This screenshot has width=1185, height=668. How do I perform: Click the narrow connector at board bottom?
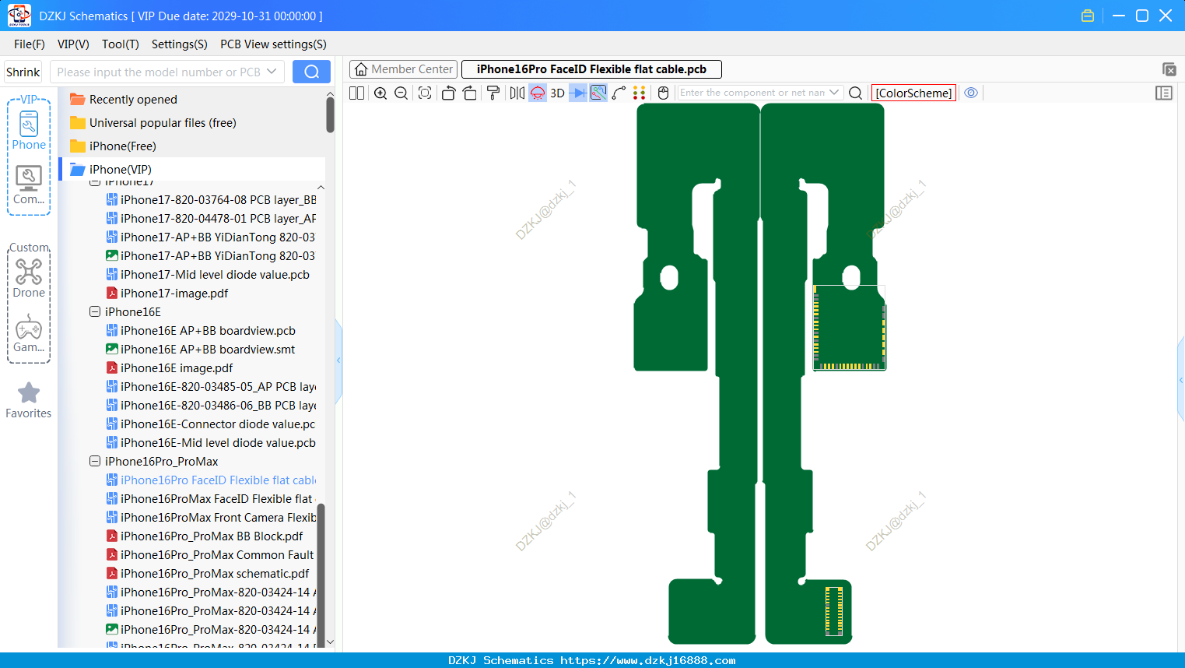(x=834, y=611)
